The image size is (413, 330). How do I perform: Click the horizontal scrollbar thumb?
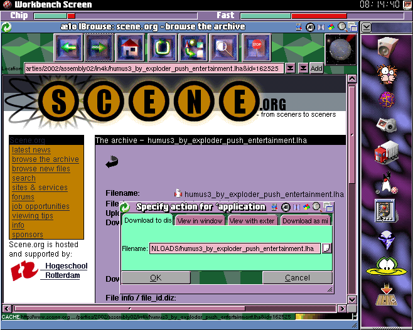[129, 308]
